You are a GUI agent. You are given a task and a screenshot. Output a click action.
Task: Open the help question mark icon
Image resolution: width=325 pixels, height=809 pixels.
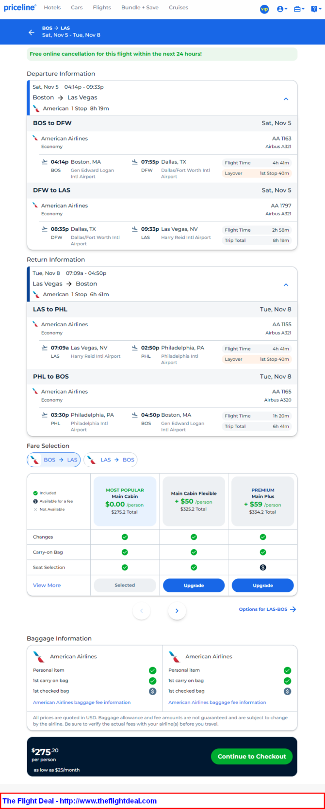[x=316, y=9]
